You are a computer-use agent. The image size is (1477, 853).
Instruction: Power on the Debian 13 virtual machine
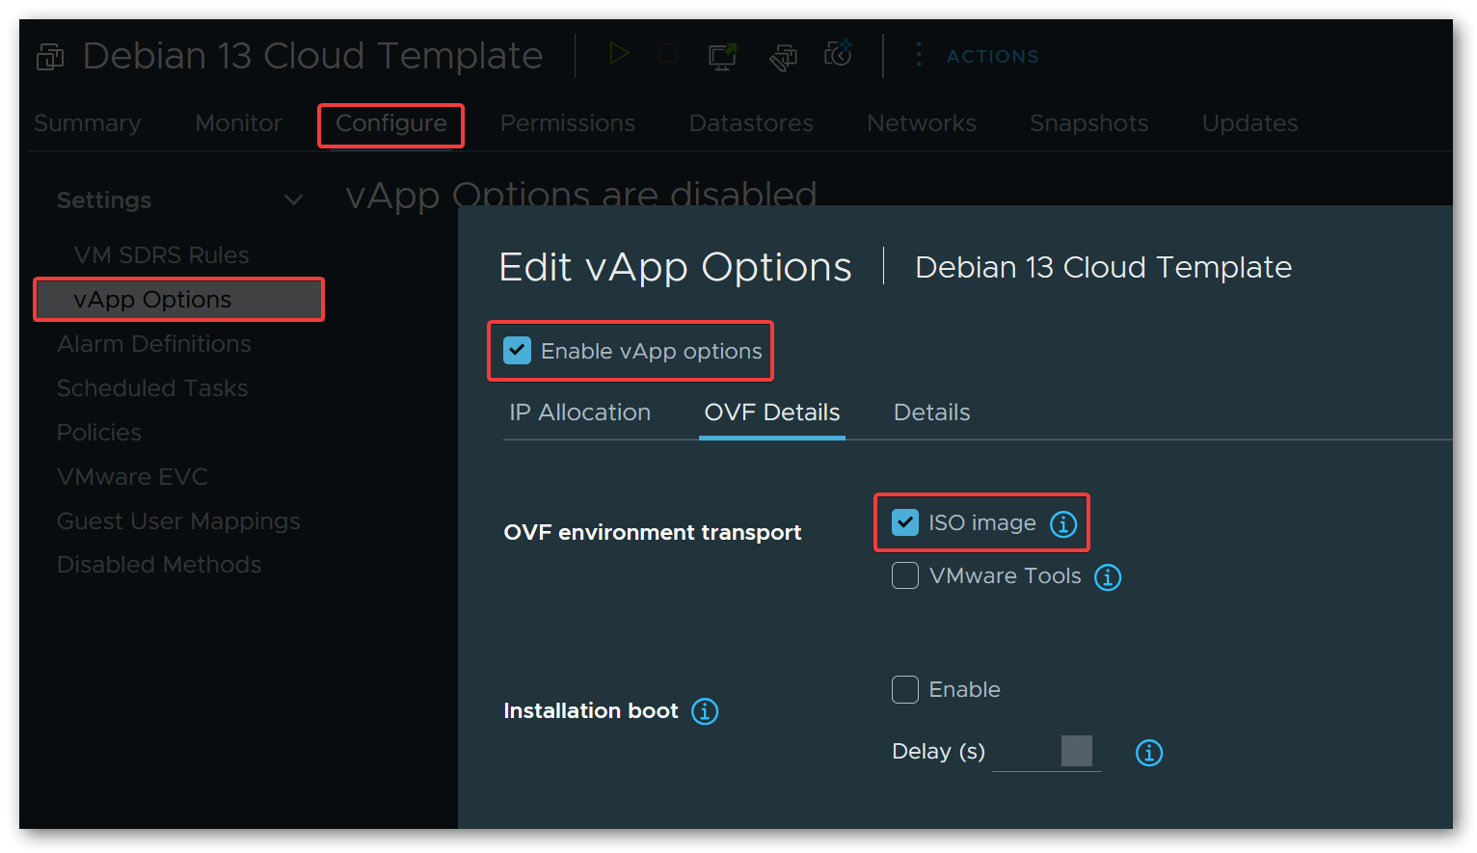(619, 54)
